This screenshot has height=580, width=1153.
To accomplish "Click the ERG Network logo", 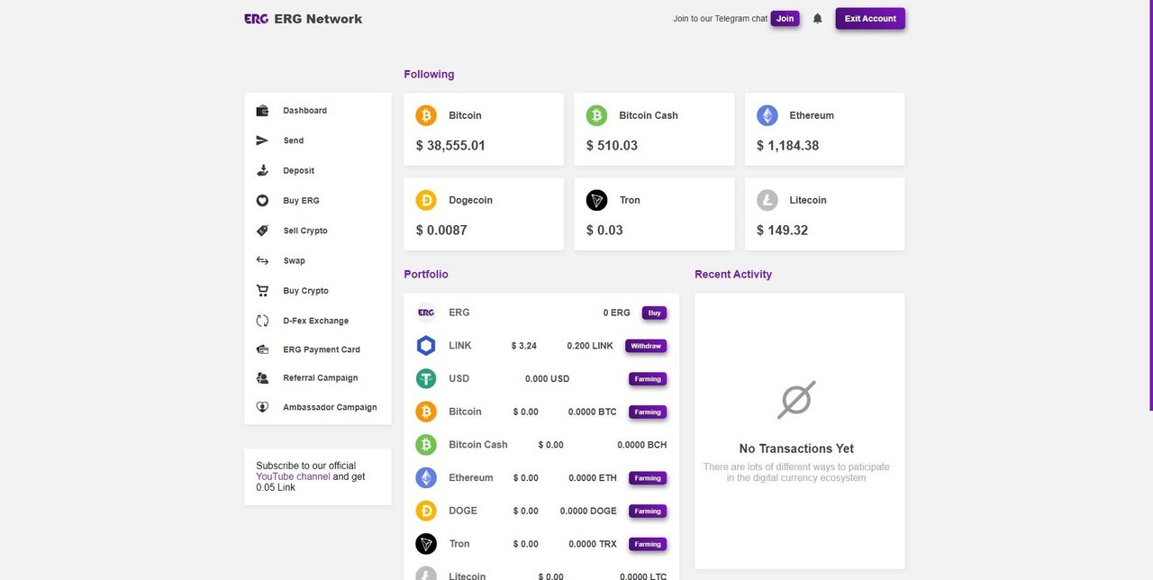I will point(303,18).
